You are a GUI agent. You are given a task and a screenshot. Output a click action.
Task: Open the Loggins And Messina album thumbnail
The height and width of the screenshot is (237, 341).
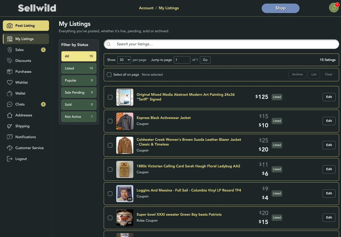click(125, 194)
